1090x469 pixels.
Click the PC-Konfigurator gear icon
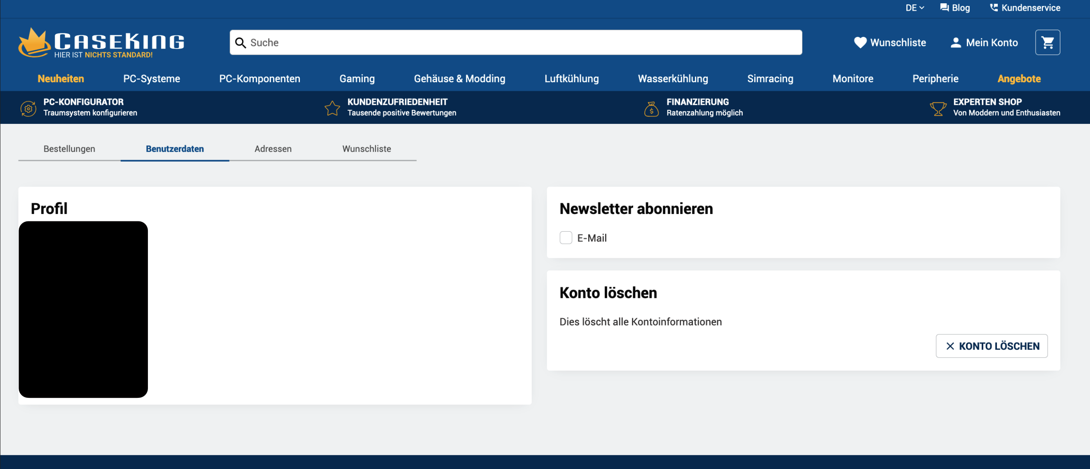click(28, 108)
